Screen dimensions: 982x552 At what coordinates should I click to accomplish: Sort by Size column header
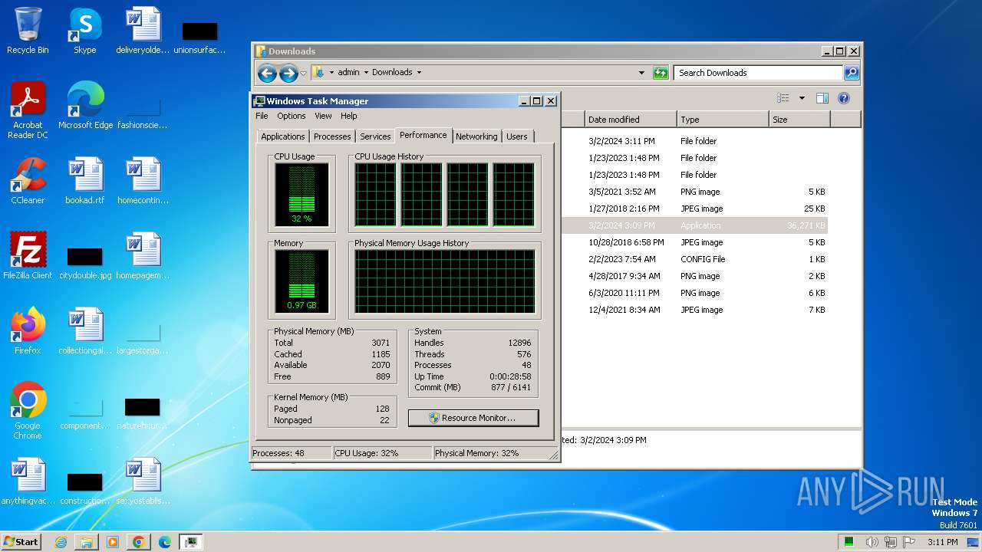click(x=799, y=120)
